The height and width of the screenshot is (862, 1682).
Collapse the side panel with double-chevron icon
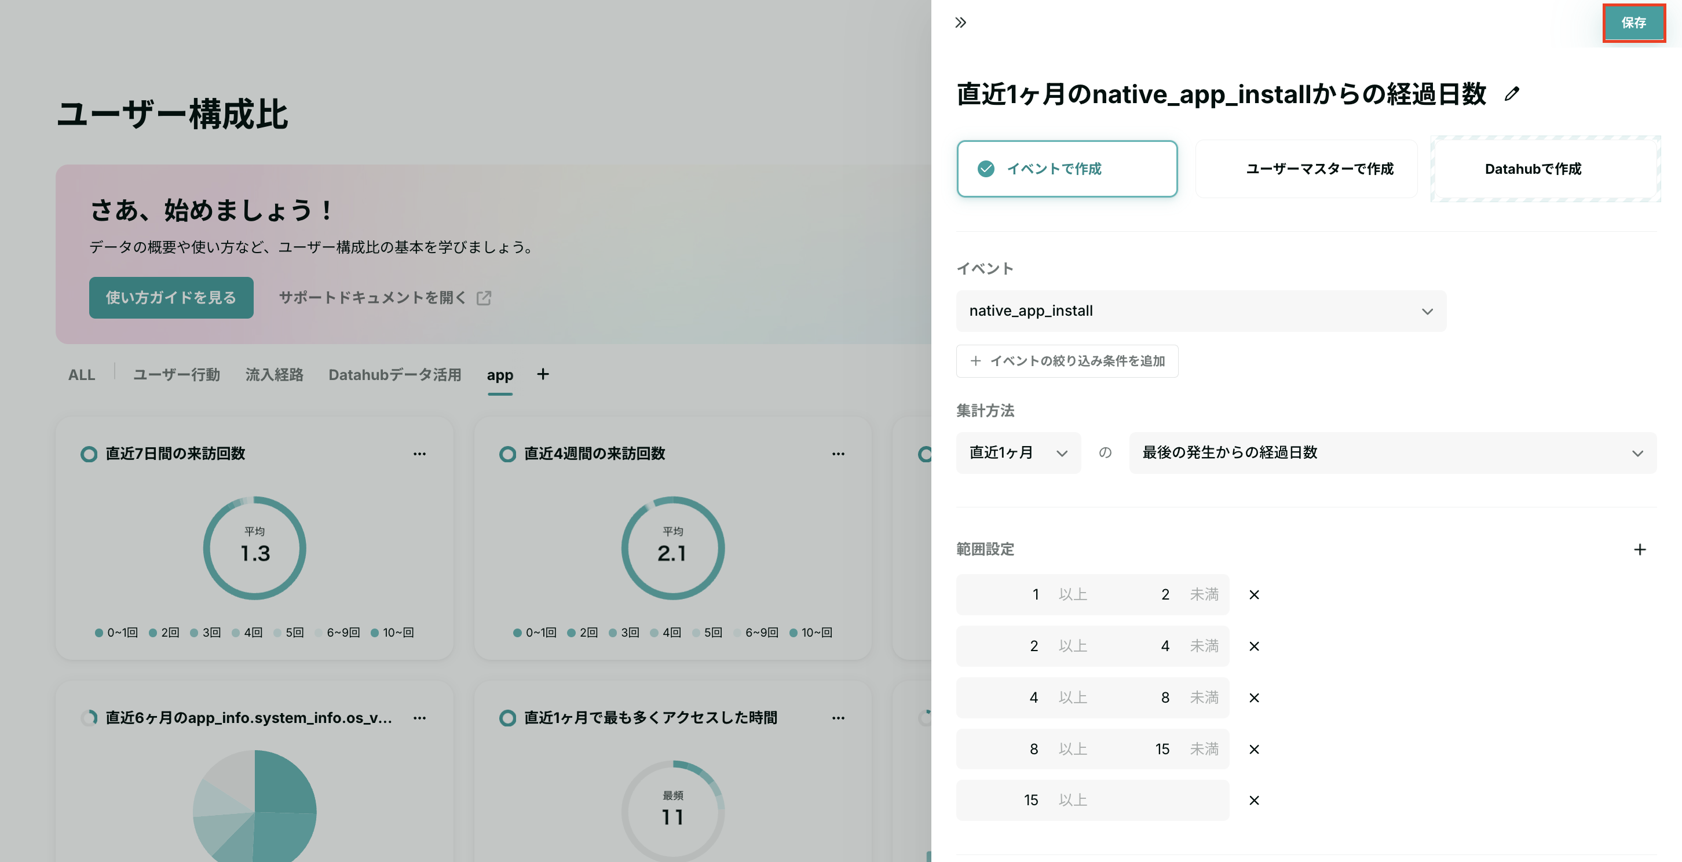coord(960,23)
